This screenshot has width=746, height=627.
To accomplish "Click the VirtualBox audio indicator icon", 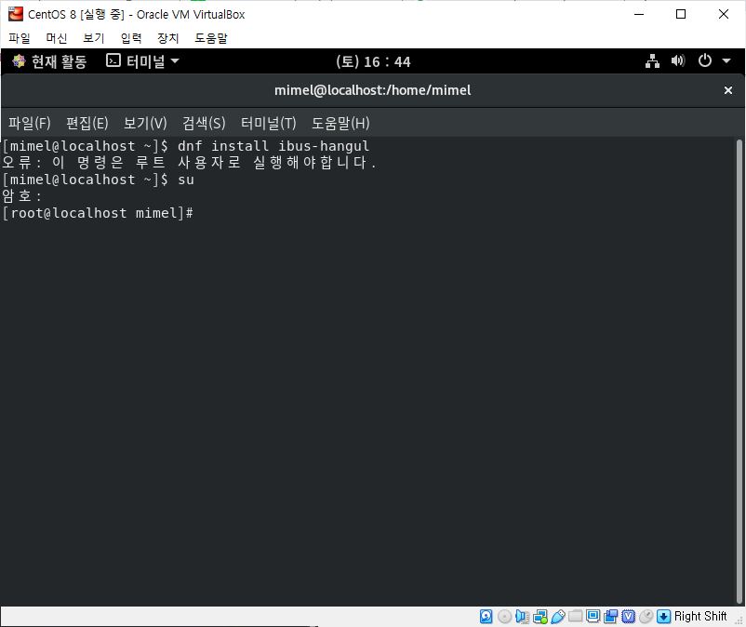I will (x=522, y=617).
